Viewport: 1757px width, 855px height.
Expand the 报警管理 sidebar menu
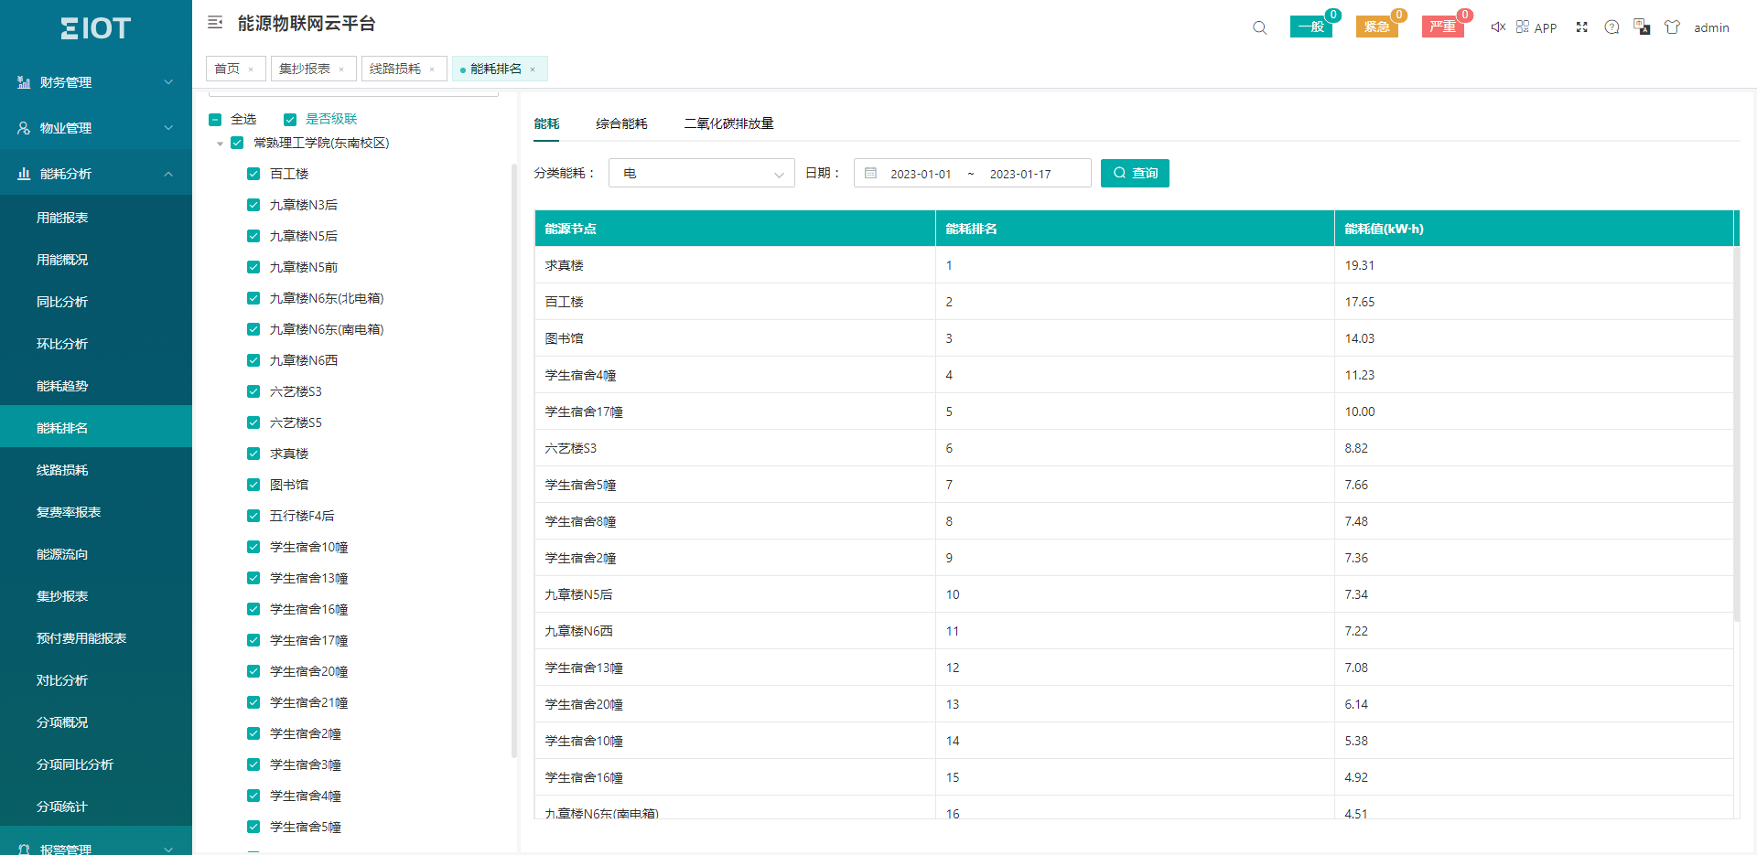[96, 847]
